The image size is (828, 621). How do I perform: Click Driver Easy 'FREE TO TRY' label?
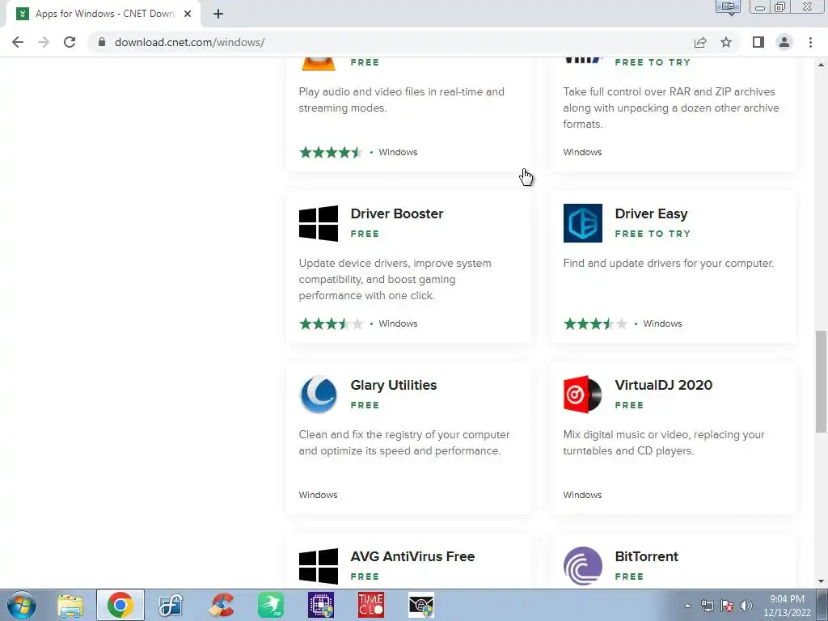[653, 234]
